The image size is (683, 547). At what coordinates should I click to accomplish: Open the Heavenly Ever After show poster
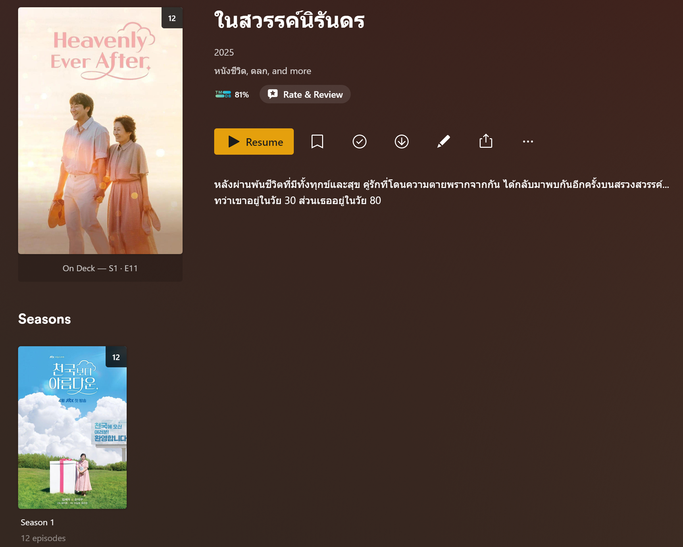(x=100, y=131)
